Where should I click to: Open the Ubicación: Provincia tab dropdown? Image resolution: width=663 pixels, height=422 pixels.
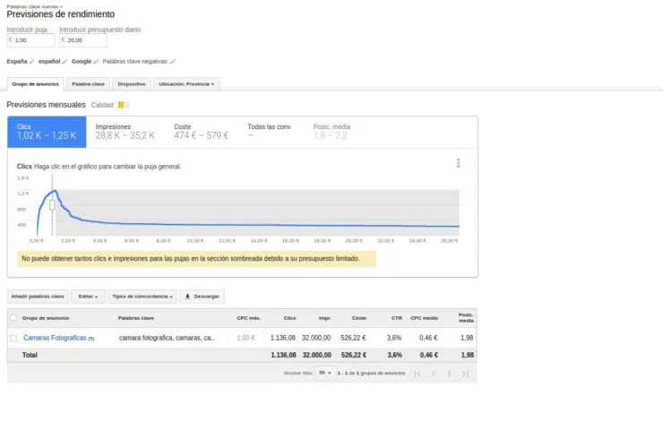(186, 84)
